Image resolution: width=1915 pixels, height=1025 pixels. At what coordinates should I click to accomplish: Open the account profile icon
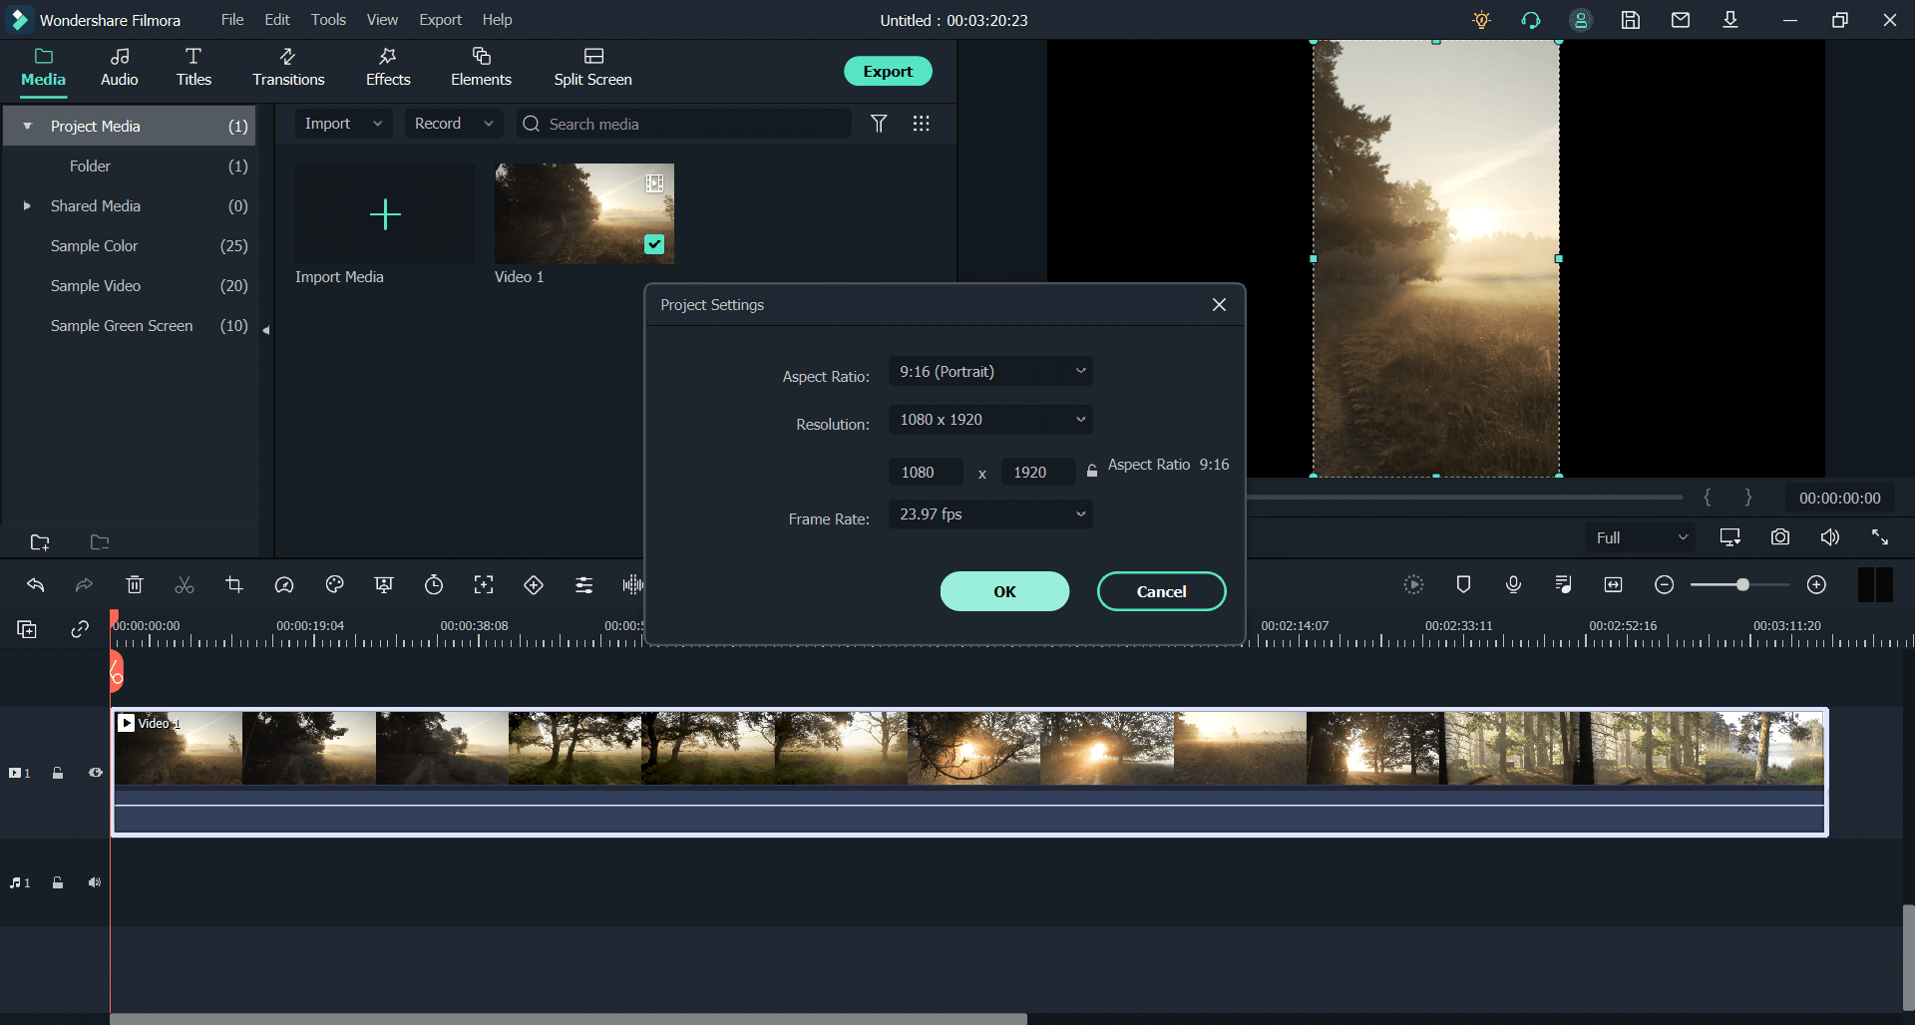pyautogui.click(x=1581, y=20)
